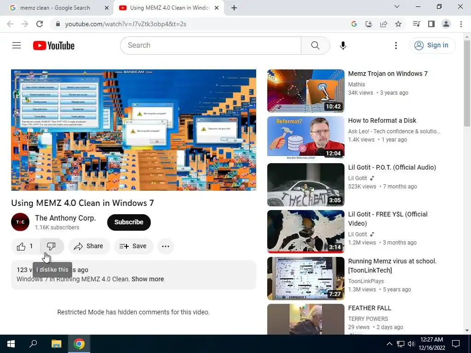Open ToonLinkPlays channel name
The height and width of the screenshot is (353, 471).
(x=366, y=281)
